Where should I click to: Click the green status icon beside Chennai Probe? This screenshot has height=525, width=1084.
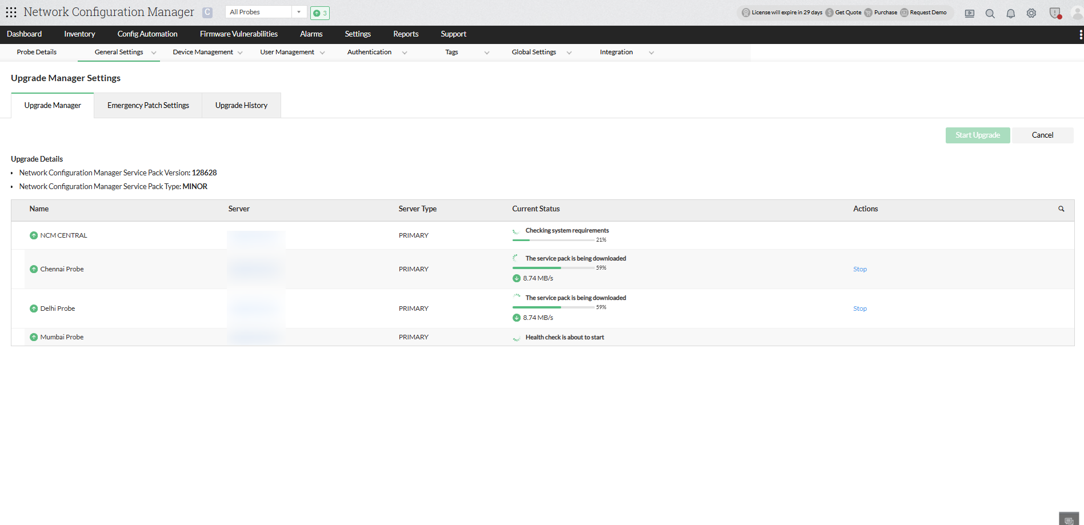coord(34,269)
